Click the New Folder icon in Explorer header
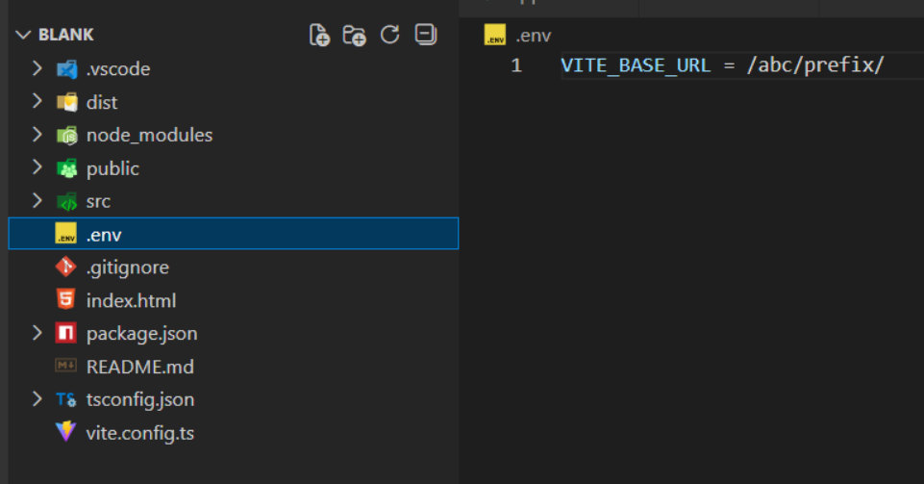This screenshot has height=484, width=924. (355, 36)
